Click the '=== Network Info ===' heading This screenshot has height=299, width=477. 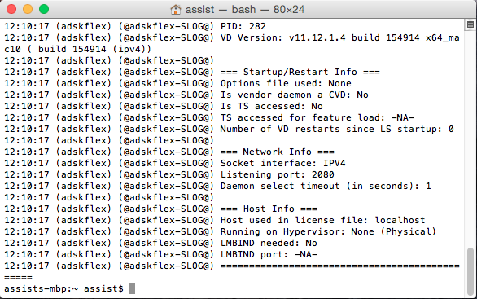tap(277, 152)
